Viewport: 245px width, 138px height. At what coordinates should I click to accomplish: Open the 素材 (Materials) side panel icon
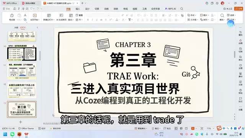(240, 75)
